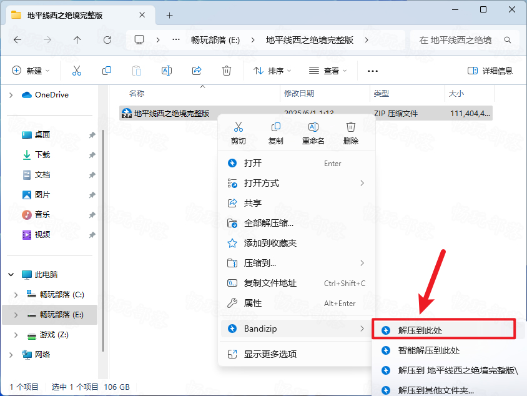Refresh the current folder view
Screen dimensions: 527x396
coord(107,40)
